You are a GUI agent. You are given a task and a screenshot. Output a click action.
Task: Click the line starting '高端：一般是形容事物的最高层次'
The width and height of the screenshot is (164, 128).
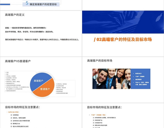tap(26, 28)
